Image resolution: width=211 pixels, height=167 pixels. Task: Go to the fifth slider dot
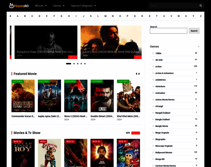85,64
